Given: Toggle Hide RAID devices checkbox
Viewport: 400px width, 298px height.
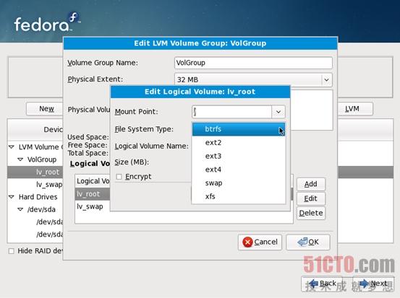Looking at the screenshot, I should pyautogui.click(x=12, y=251).
